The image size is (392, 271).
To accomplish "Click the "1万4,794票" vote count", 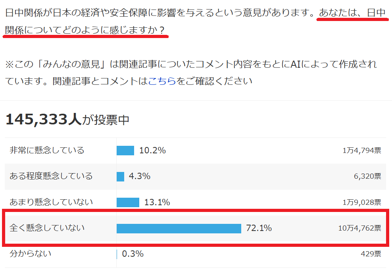I will 362,151.
